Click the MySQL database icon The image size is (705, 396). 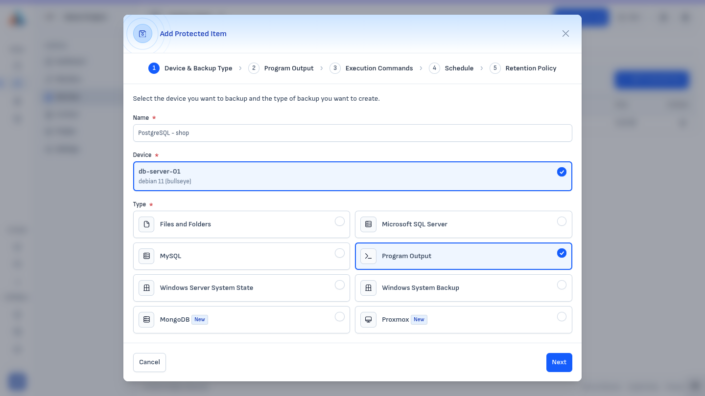(x=146, y=256)
